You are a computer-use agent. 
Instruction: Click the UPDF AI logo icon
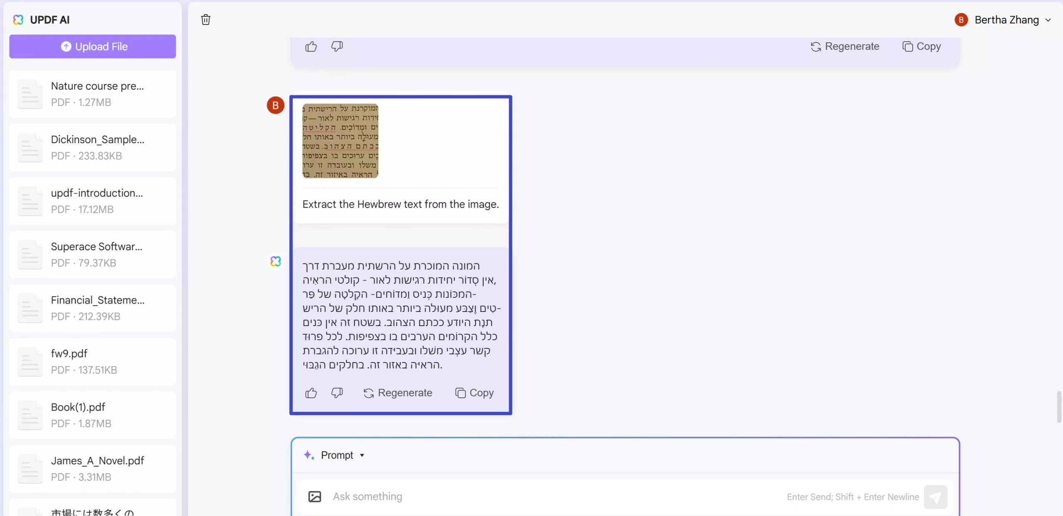click(x=18, y=19)
